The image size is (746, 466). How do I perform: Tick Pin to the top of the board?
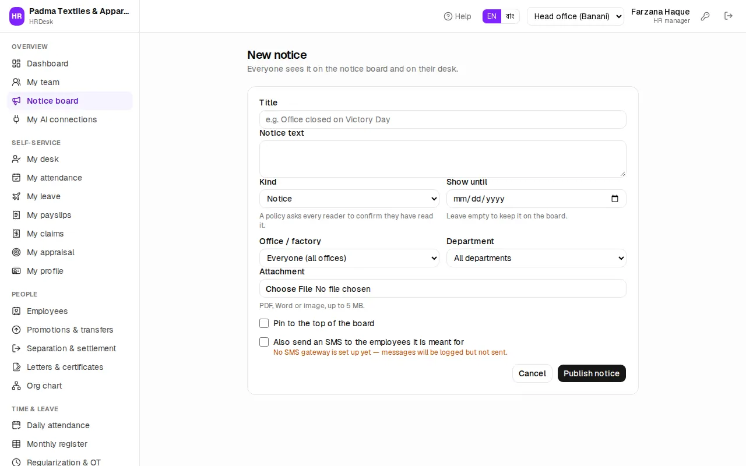(264, 323)
